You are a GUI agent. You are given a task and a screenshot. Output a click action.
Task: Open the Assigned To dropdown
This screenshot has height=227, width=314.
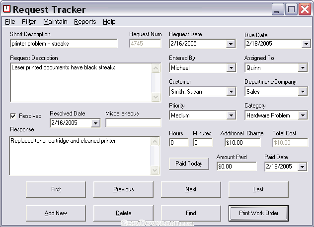303,68
